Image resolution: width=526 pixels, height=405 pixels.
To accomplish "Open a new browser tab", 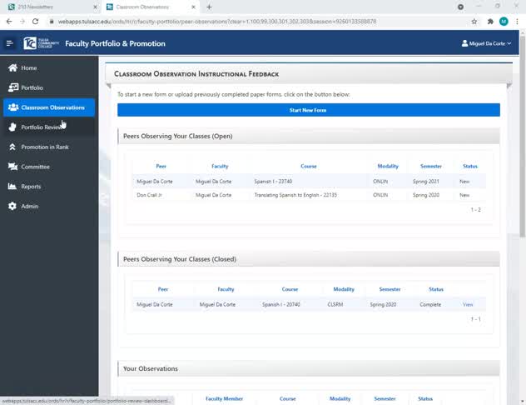I will (209, 7).
